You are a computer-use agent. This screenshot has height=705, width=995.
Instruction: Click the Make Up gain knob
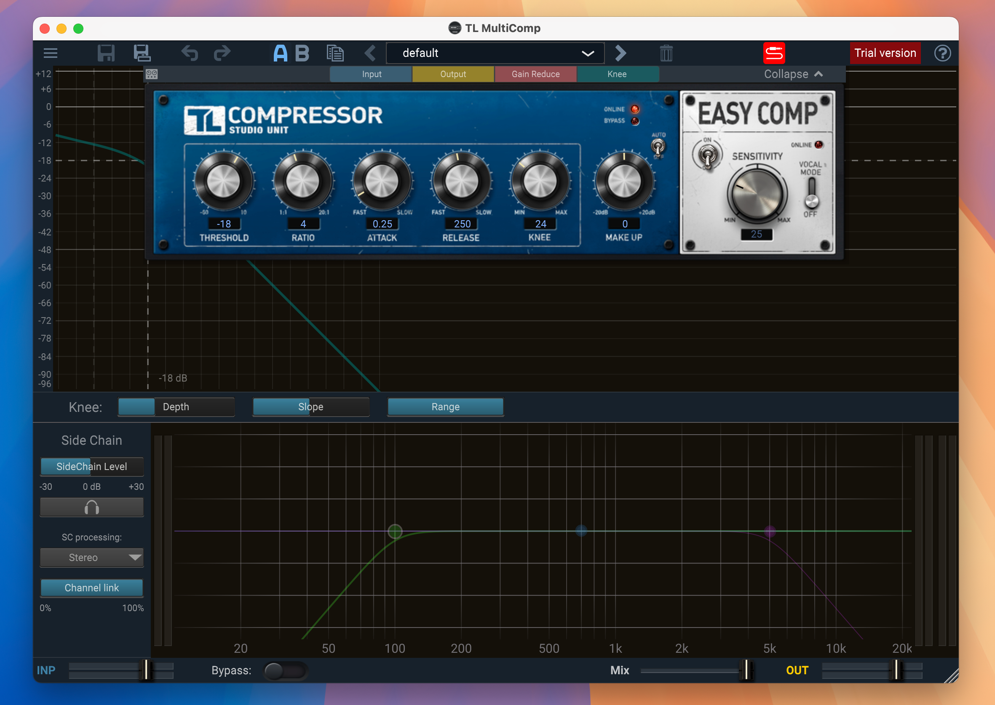pos(624,181)
